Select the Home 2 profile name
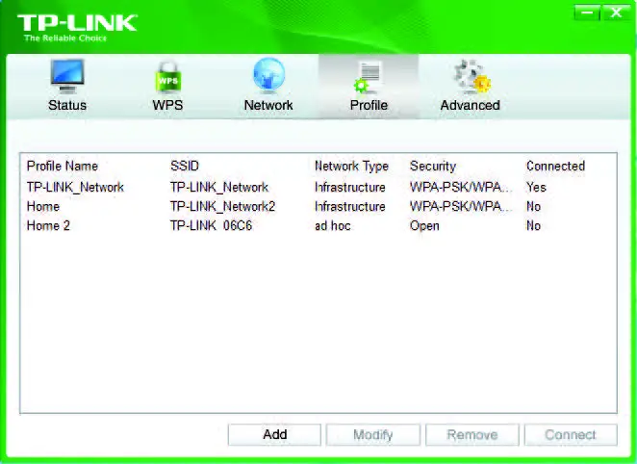 click(x=48, y=225)
